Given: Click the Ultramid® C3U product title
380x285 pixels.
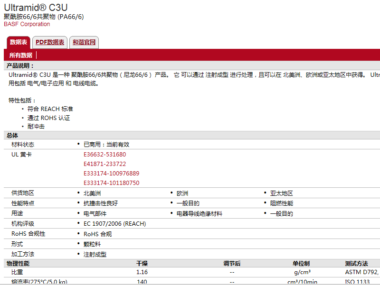Looking at the screenshot, I should click(x=36, y=8).
